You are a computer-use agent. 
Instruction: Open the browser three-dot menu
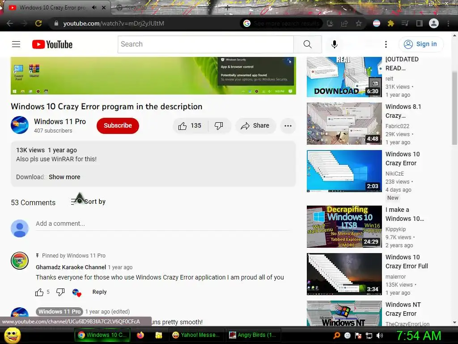pyautogui.click(x=448, y=23)
